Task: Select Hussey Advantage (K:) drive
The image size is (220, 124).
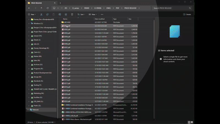Action: point(41,48)
